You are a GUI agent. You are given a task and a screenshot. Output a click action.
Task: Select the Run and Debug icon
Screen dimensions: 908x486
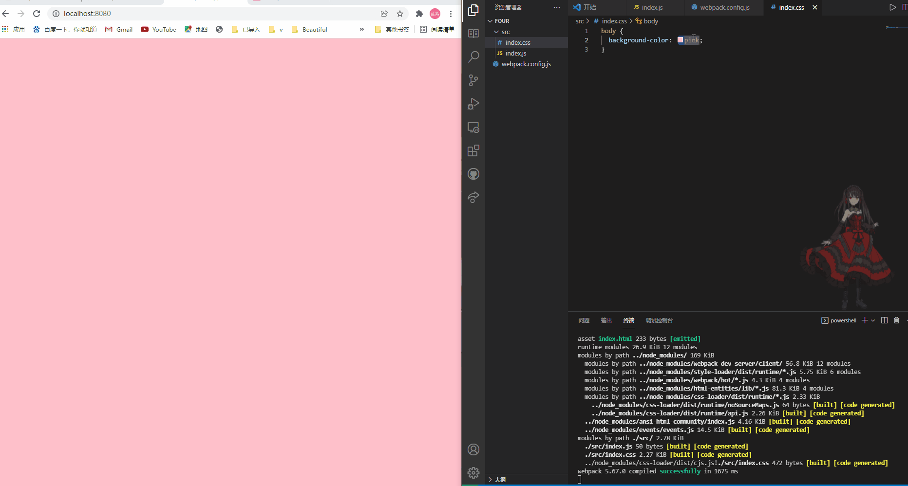(x=473, y=104)
